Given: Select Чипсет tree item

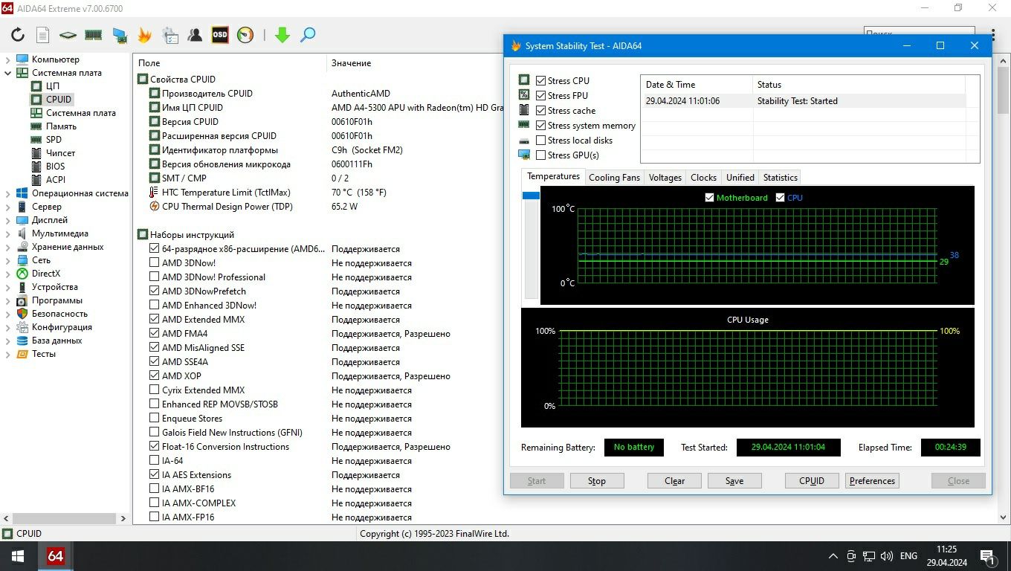Looking at the screenshot, I should click(x=60, y=153).
